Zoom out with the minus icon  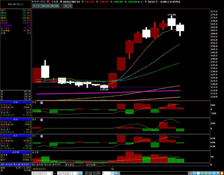(x=202, y=173)
